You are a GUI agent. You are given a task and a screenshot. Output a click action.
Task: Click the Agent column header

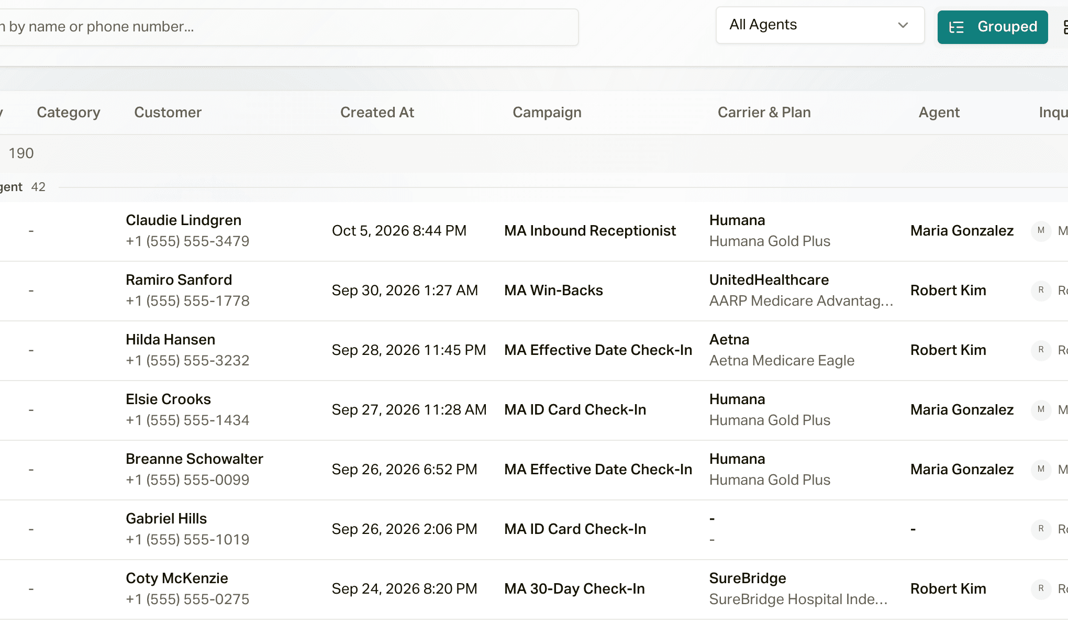939,113
